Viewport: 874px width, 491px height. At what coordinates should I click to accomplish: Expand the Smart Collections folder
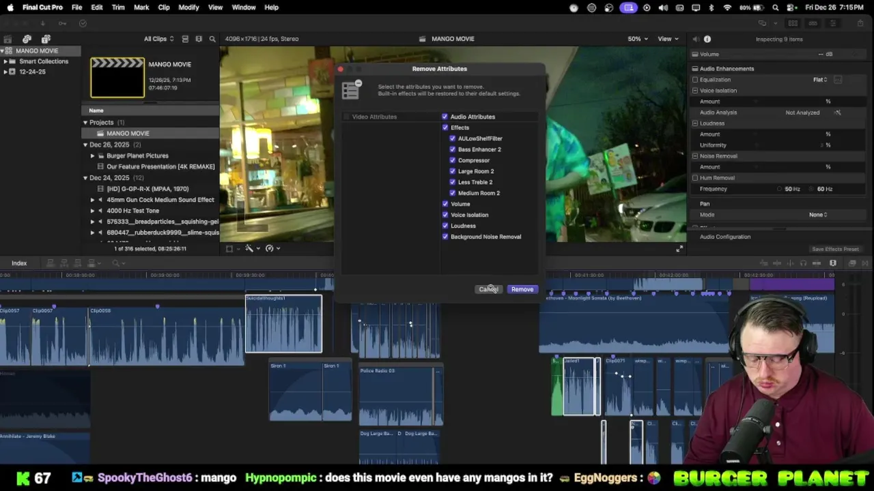[5, 61]
